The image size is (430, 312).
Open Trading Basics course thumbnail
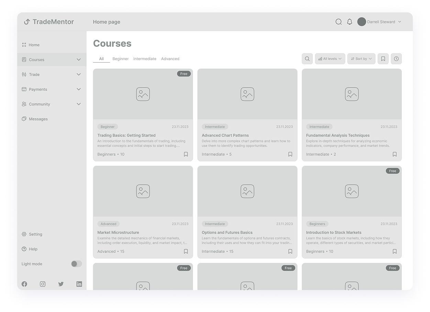[143, 94]
